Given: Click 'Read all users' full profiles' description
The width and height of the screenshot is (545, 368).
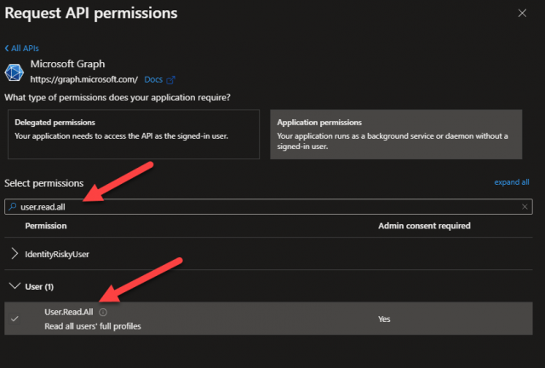Looking at the screenshot, I should click(93, 326).
